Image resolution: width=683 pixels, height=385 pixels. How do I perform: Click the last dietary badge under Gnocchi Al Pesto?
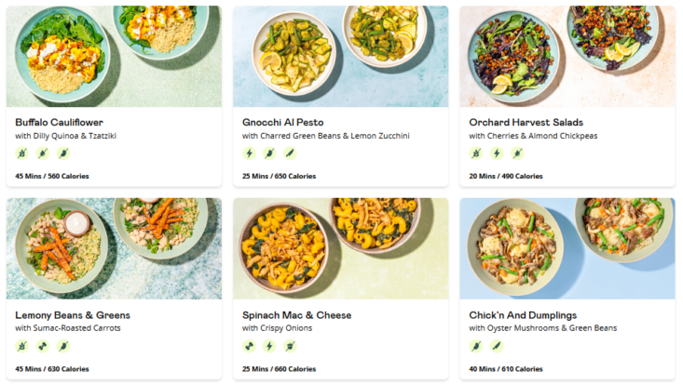tap(290, 153)
